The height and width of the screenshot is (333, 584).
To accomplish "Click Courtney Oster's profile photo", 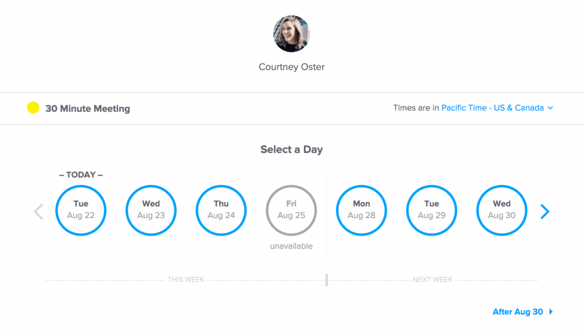I will (291, 34).
